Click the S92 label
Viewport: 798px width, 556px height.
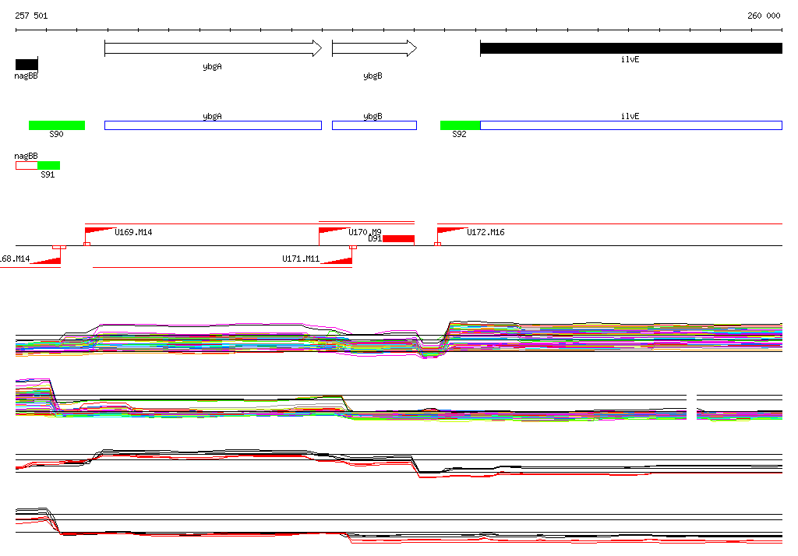click(459, 134)
